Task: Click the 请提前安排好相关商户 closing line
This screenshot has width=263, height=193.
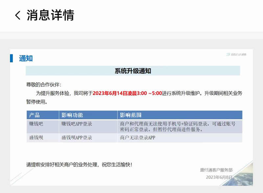Action: pos(79,165)
